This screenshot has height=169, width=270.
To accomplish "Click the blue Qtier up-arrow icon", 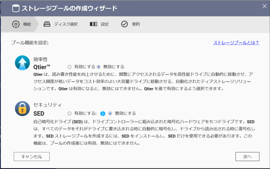I will coord(22,63).
